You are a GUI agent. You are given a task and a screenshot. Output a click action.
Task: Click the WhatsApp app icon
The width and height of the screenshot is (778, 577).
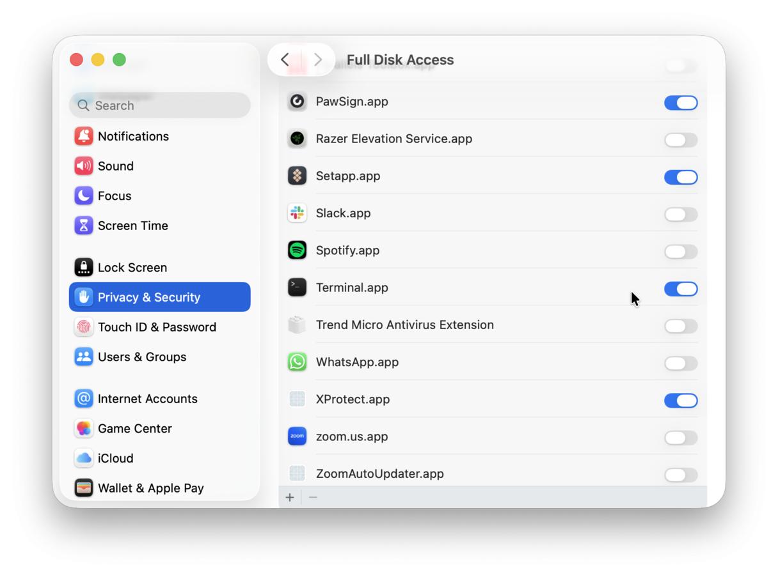click(x=297, y=362)
